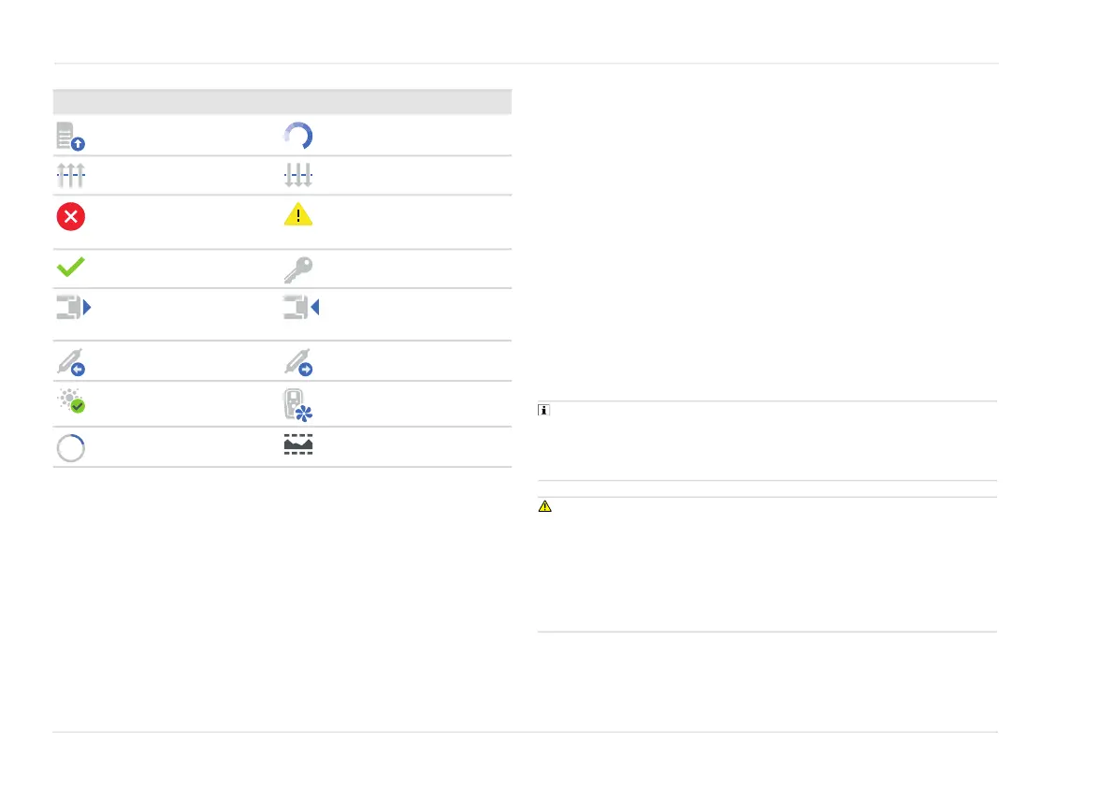The height and width of the screenshot is (785, 1114).
Task: Click the device icon with blue fan
Action: [297, 404]
